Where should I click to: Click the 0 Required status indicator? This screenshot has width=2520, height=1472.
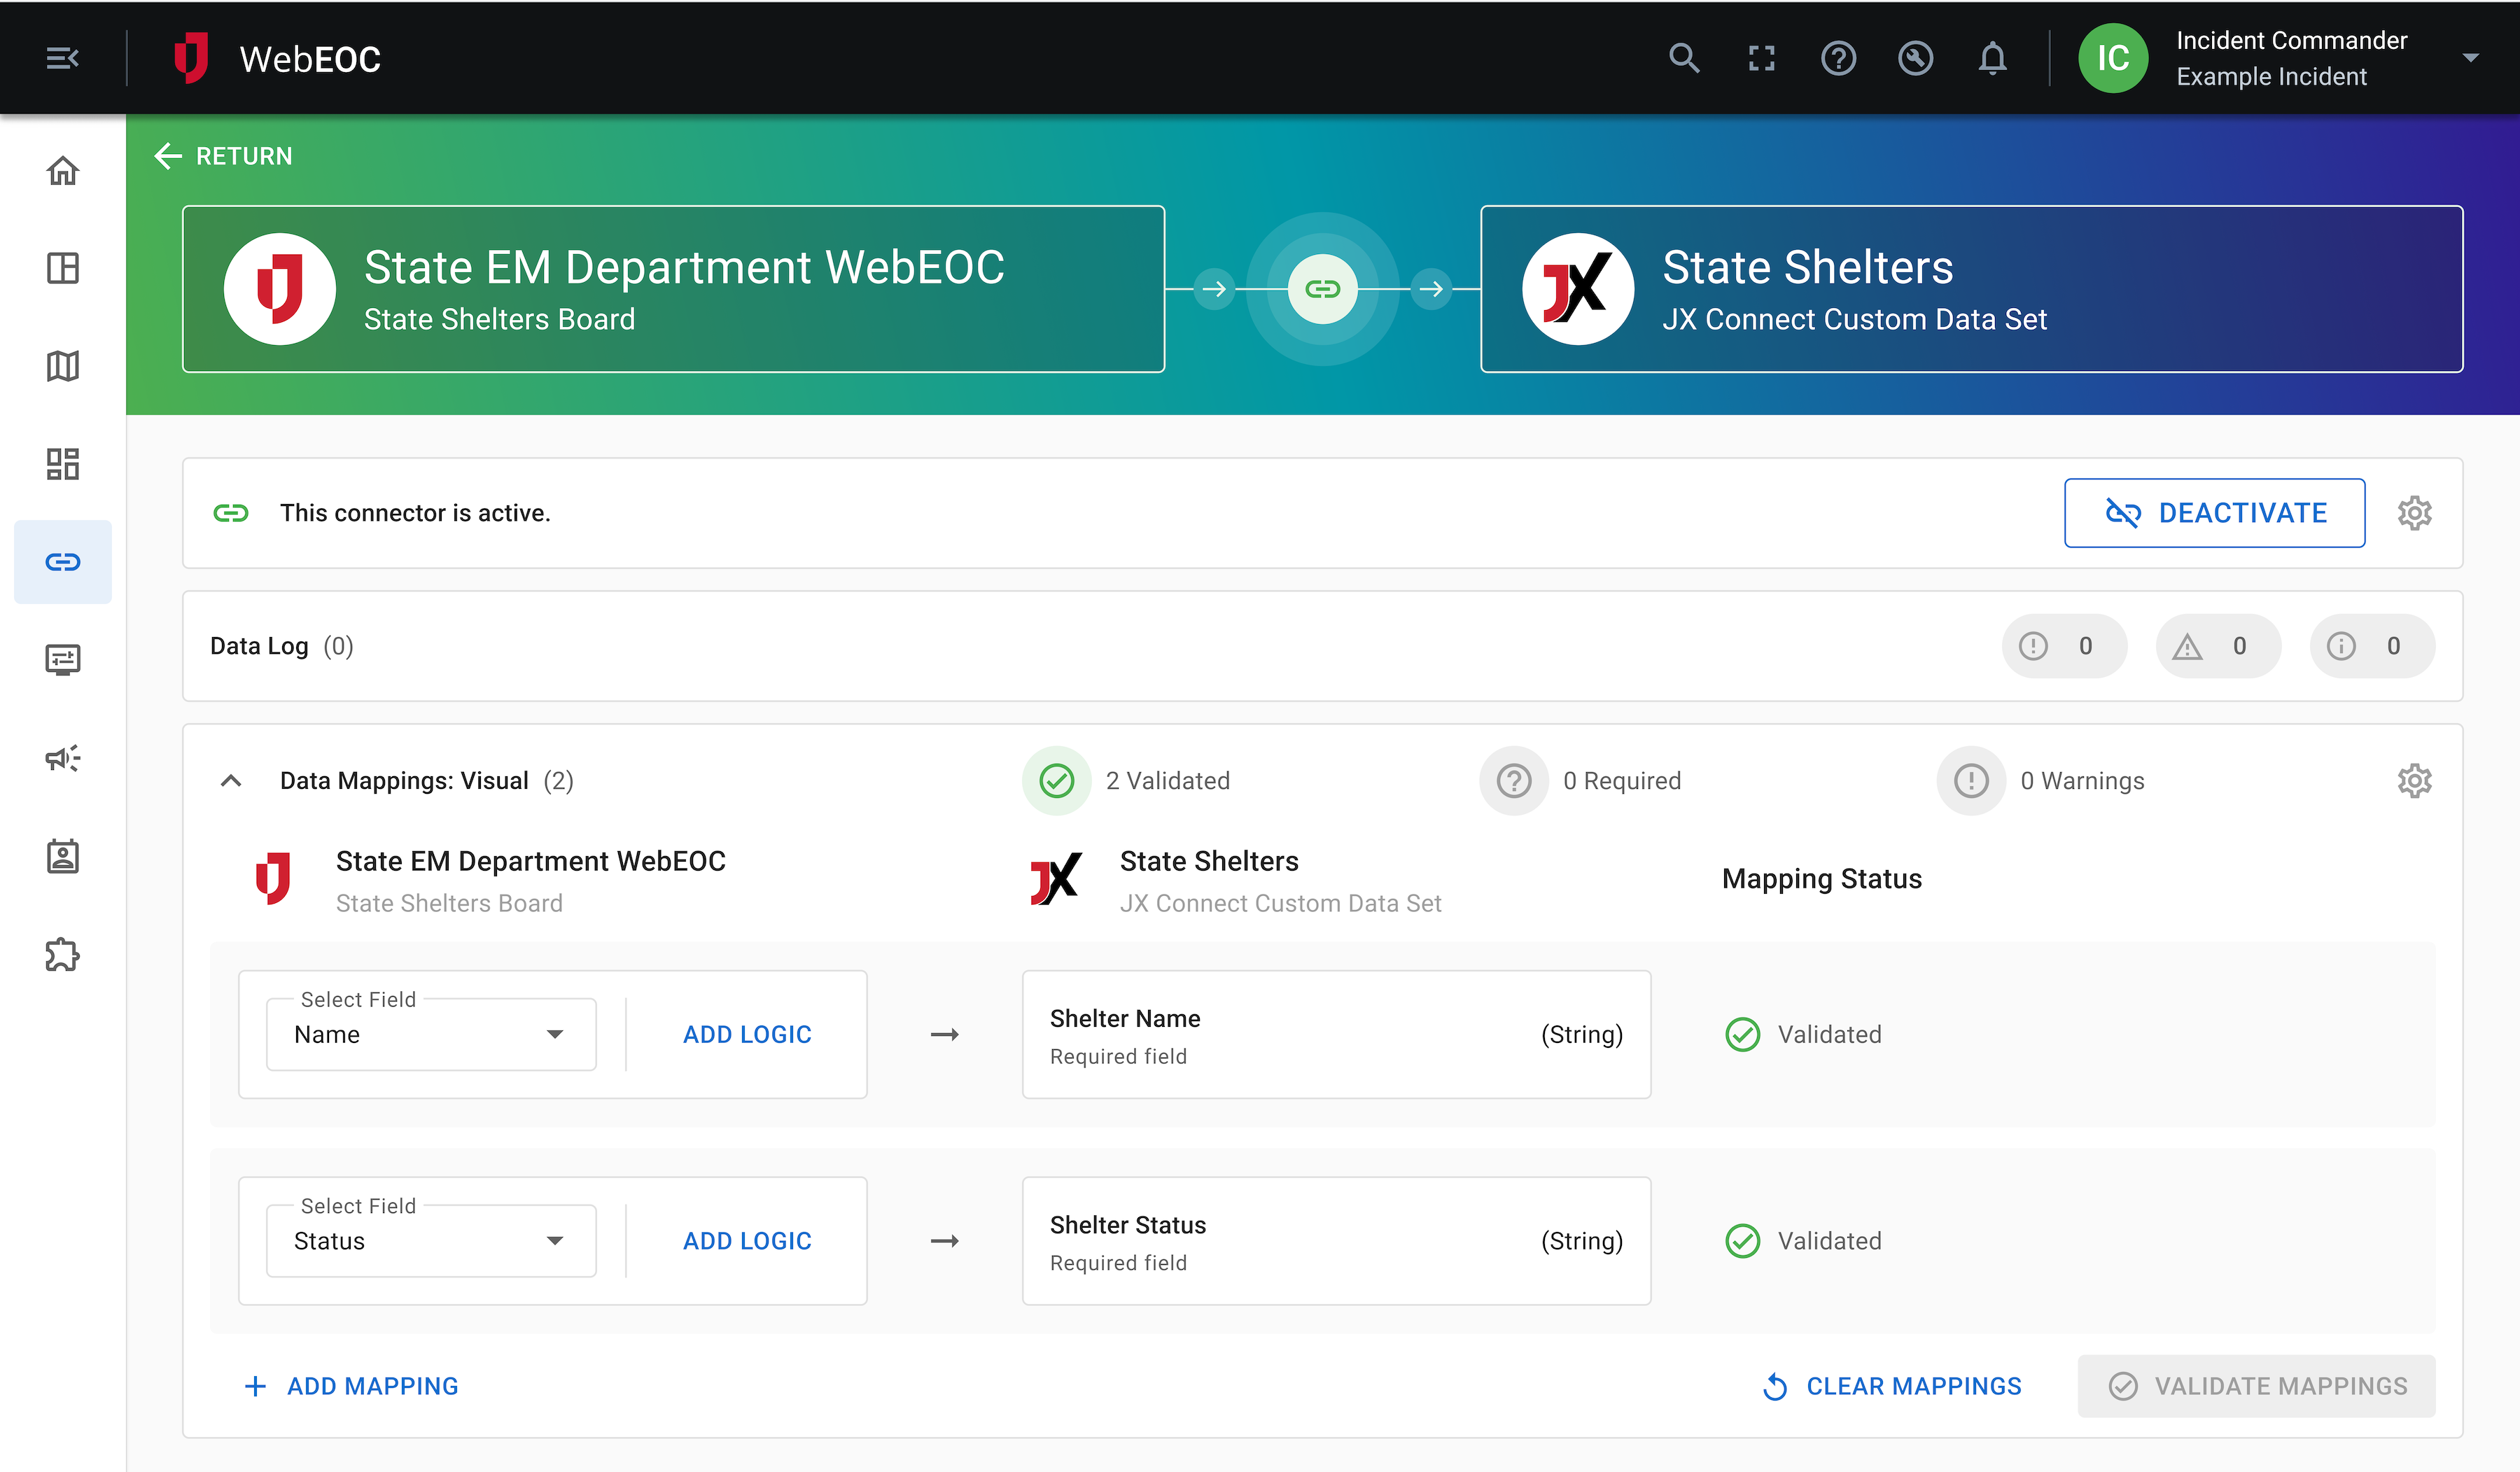tap(1581, 781)
